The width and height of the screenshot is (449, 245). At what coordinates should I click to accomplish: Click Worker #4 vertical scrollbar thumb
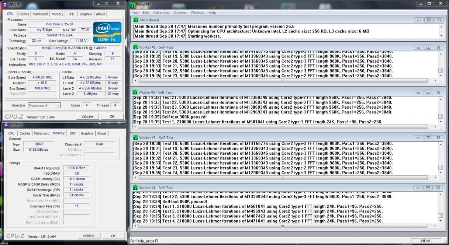(441, 216)
